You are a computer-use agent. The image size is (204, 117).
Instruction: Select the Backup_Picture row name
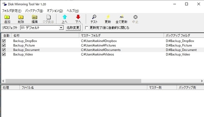[24, 45]
